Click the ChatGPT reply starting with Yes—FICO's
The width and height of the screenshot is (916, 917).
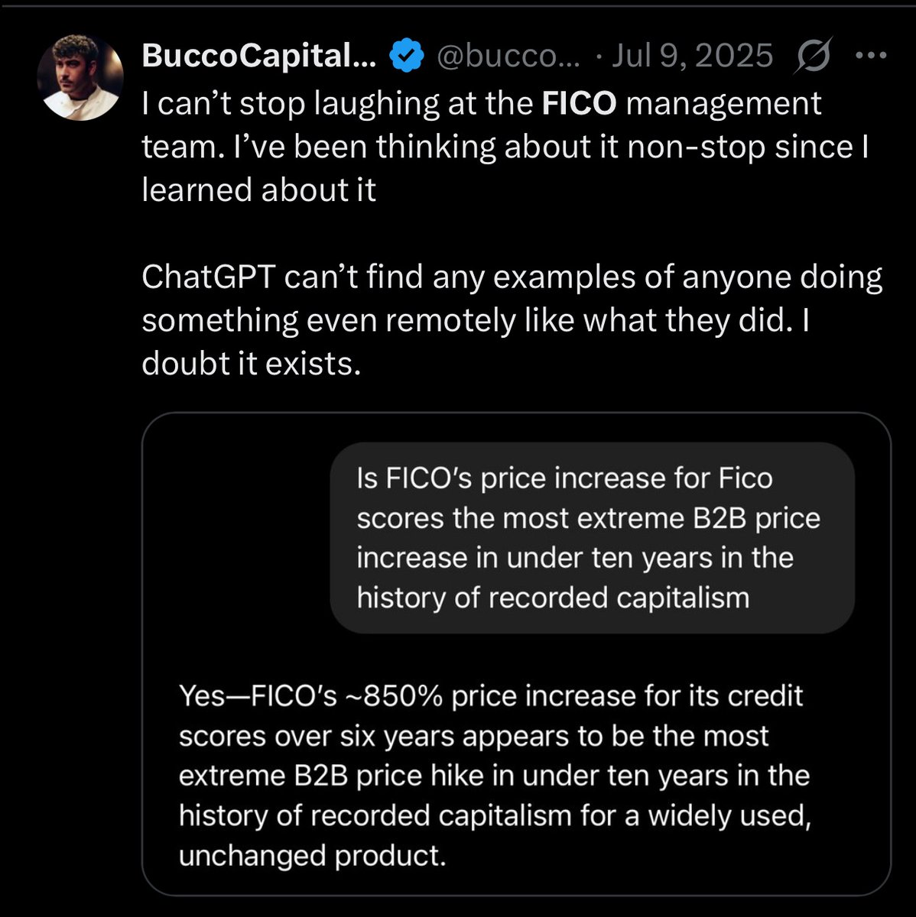point(495,776)
